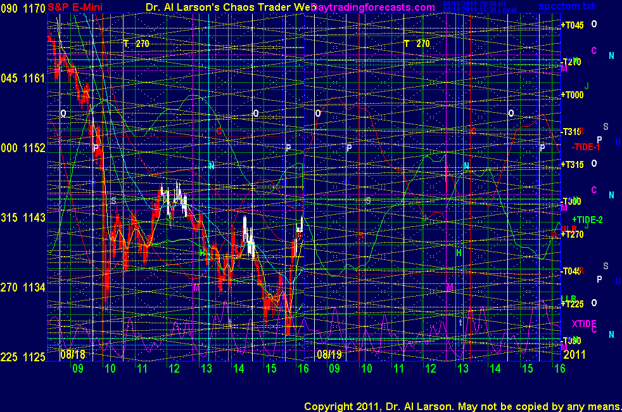Click the "08/18/2011 15:30 Local" timestamp
Image resolution: width=622 pixels, height=412 pixels.
coord(480,10)
